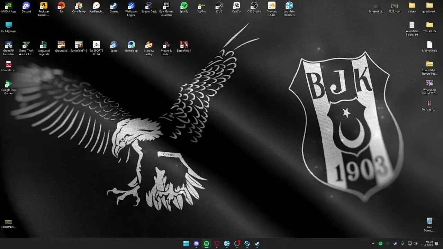443x249 pixels.
Task: Select the Yeni klasör folder
Action: tap(430, 27)
